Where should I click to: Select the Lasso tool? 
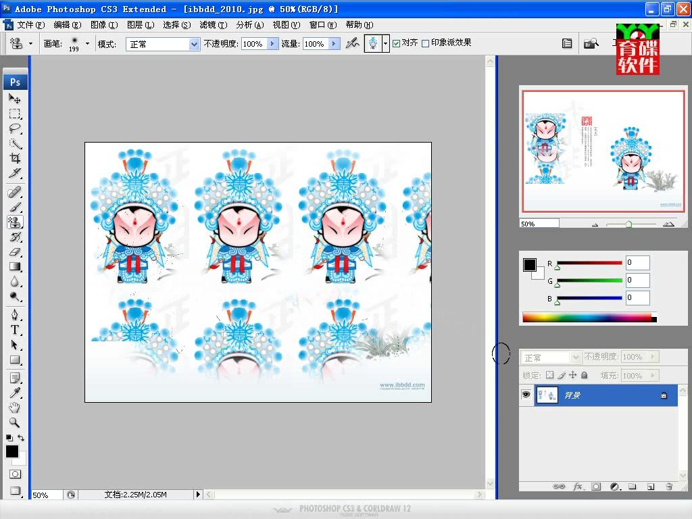(15, 128)
